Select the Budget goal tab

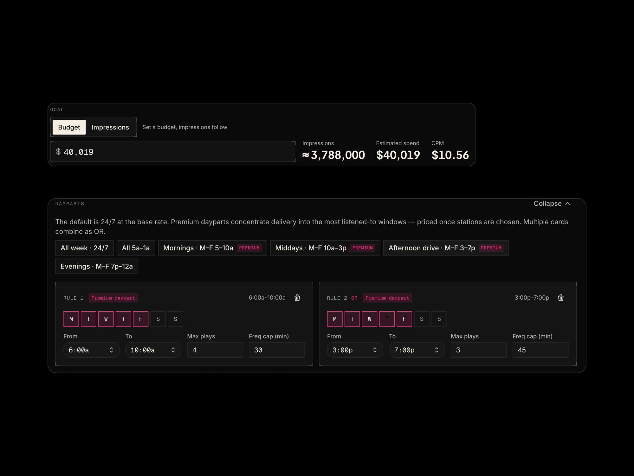pos(69,127)
